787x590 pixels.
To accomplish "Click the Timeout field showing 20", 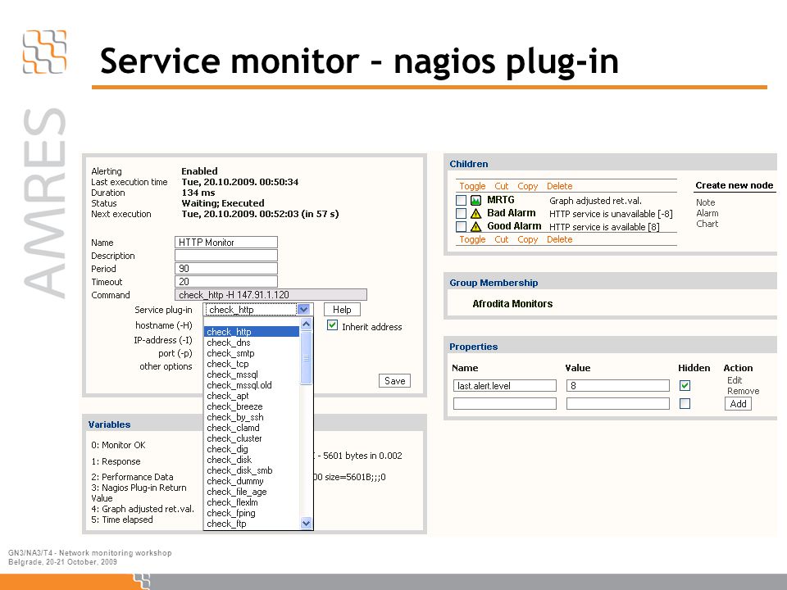I will 226,281.
